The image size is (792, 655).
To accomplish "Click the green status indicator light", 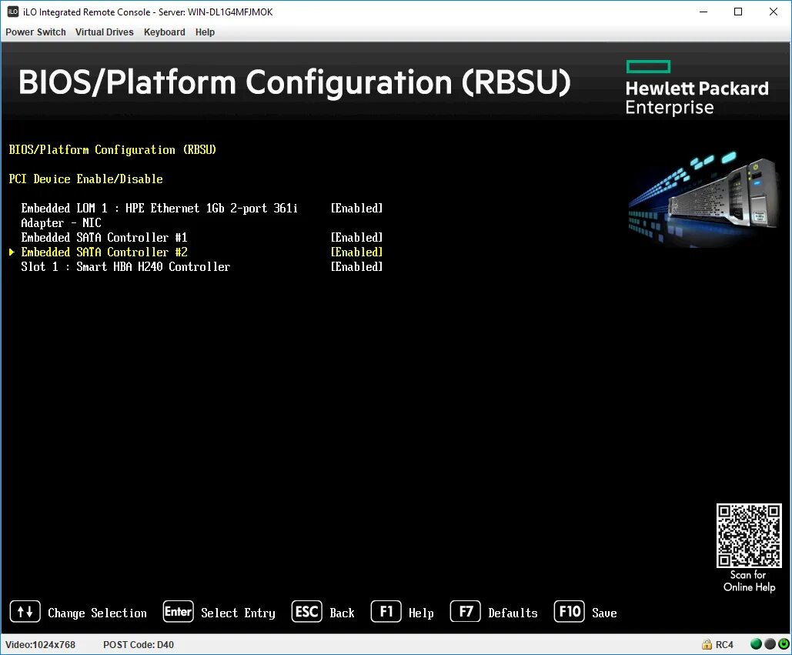I will (756, 644).
